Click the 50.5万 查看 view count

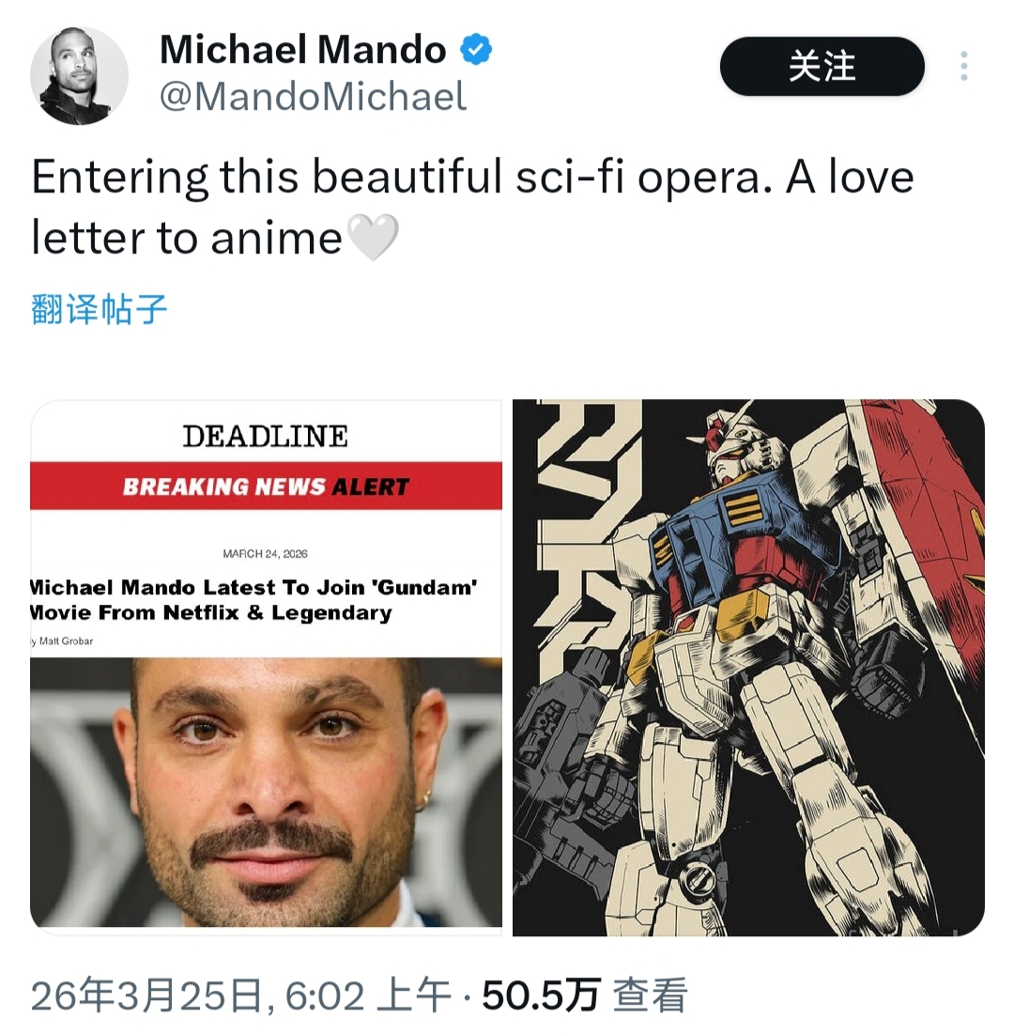point(585,995)
